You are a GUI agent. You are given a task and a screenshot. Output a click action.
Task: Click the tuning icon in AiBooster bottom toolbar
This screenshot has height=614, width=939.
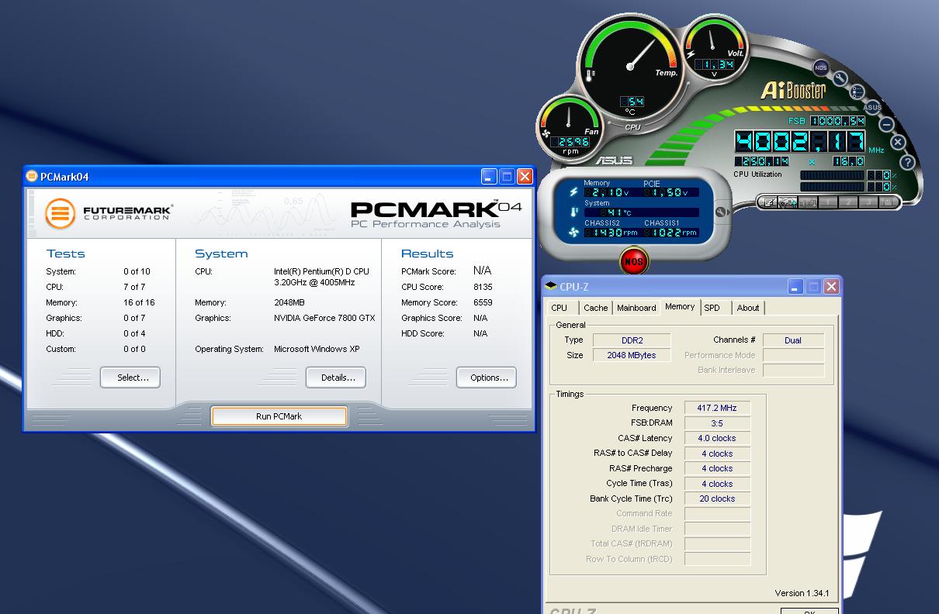click(x=788, y=202)
